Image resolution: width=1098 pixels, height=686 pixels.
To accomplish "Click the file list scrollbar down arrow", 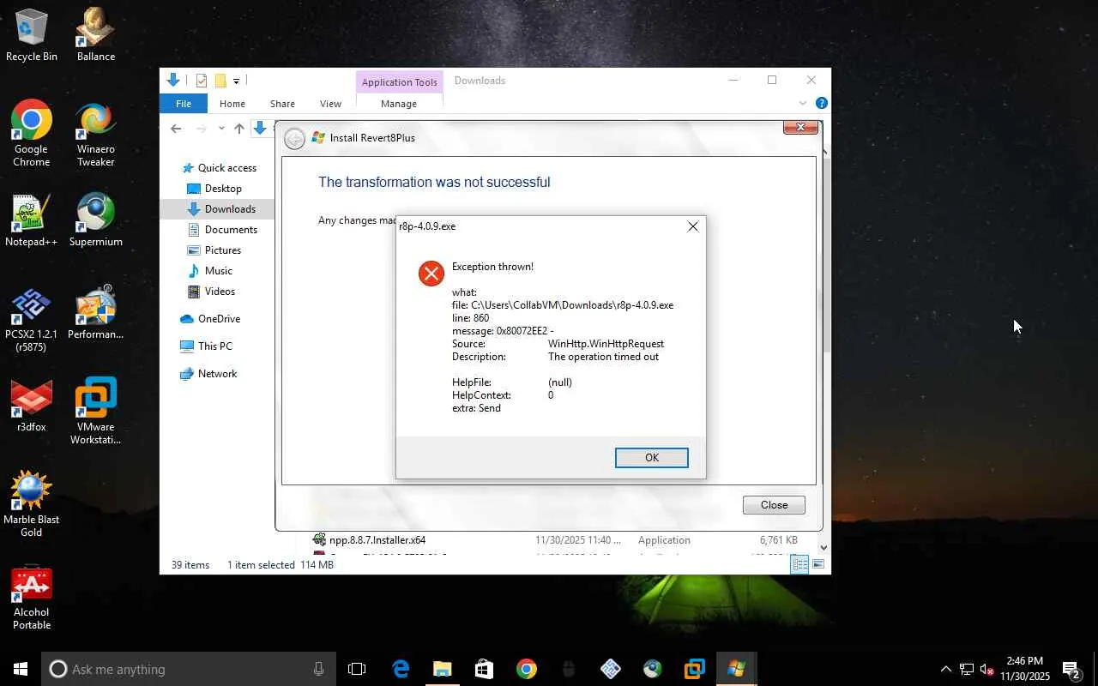I will [x=824, y=547].
